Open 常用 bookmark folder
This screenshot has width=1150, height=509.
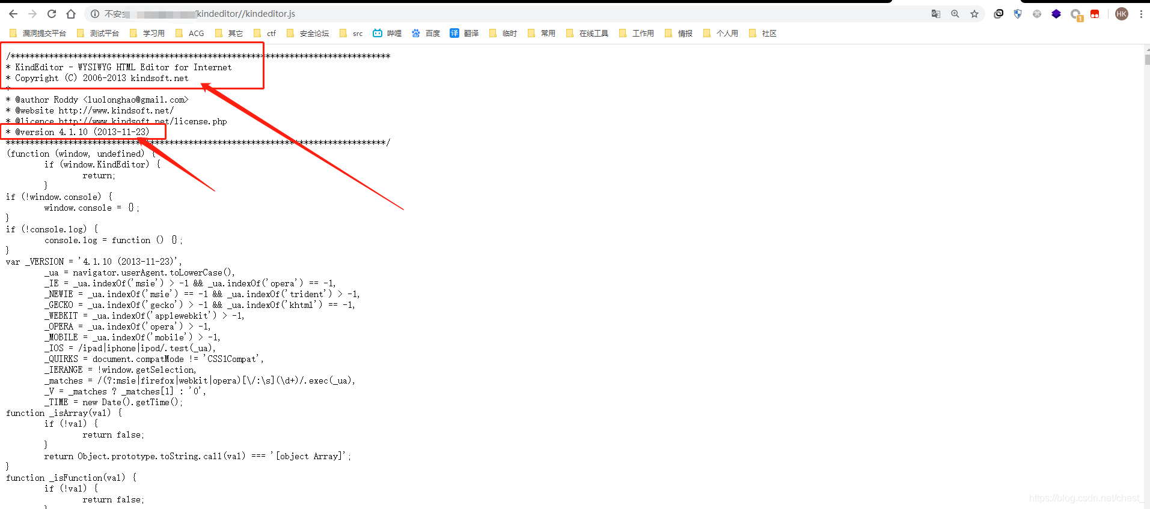click(x=542, y=33)
